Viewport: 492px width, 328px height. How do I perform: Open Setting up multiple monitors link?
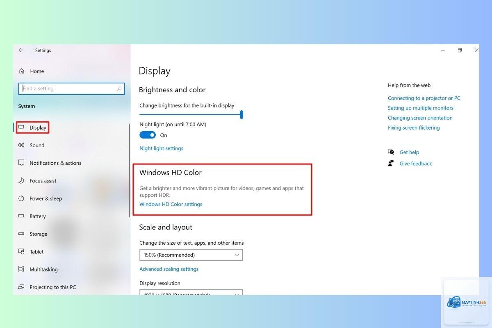click(x=421, y=108)
